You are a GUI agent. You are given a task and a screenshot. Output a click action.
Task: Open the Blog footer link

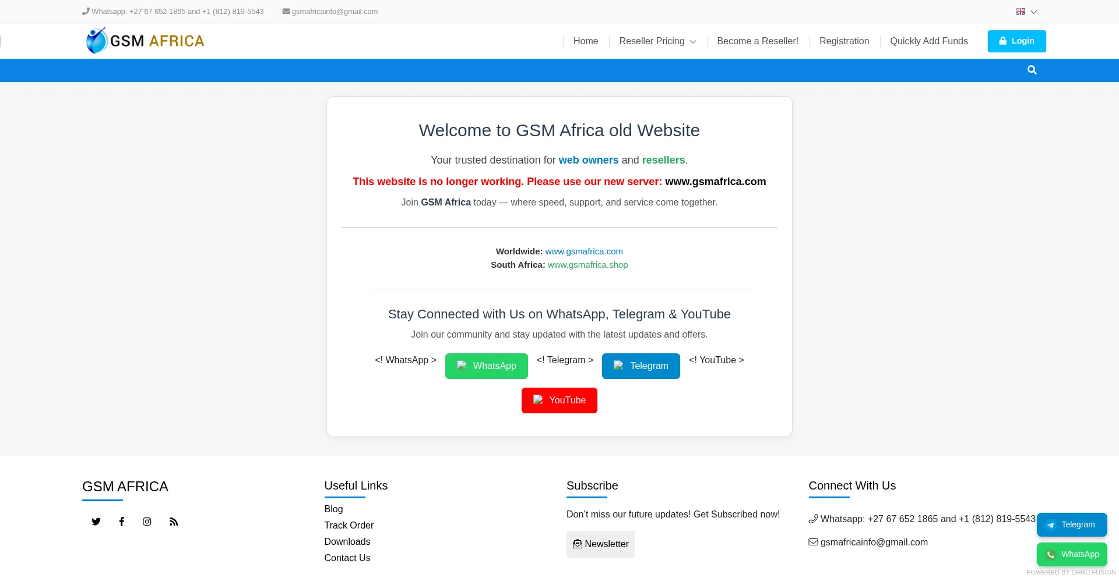(x=333, y=509)
